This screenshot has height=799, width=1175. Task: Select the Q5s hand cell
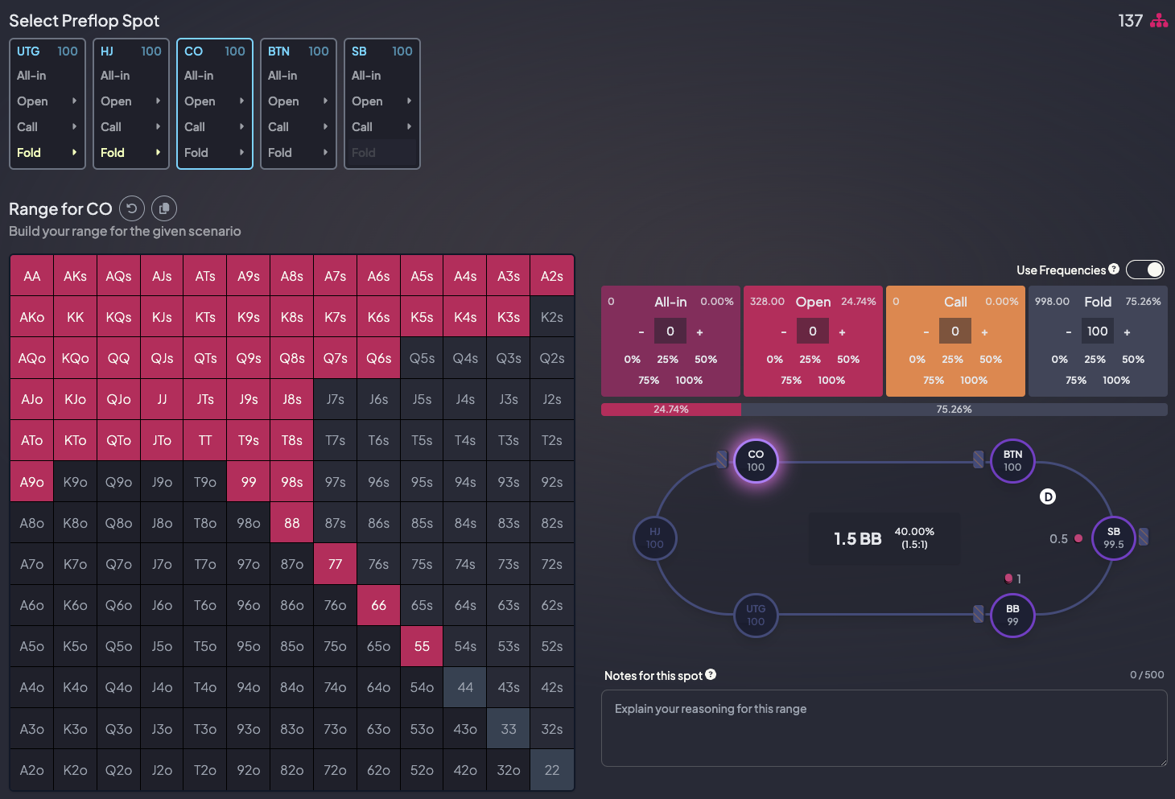[x=422, y=358]
